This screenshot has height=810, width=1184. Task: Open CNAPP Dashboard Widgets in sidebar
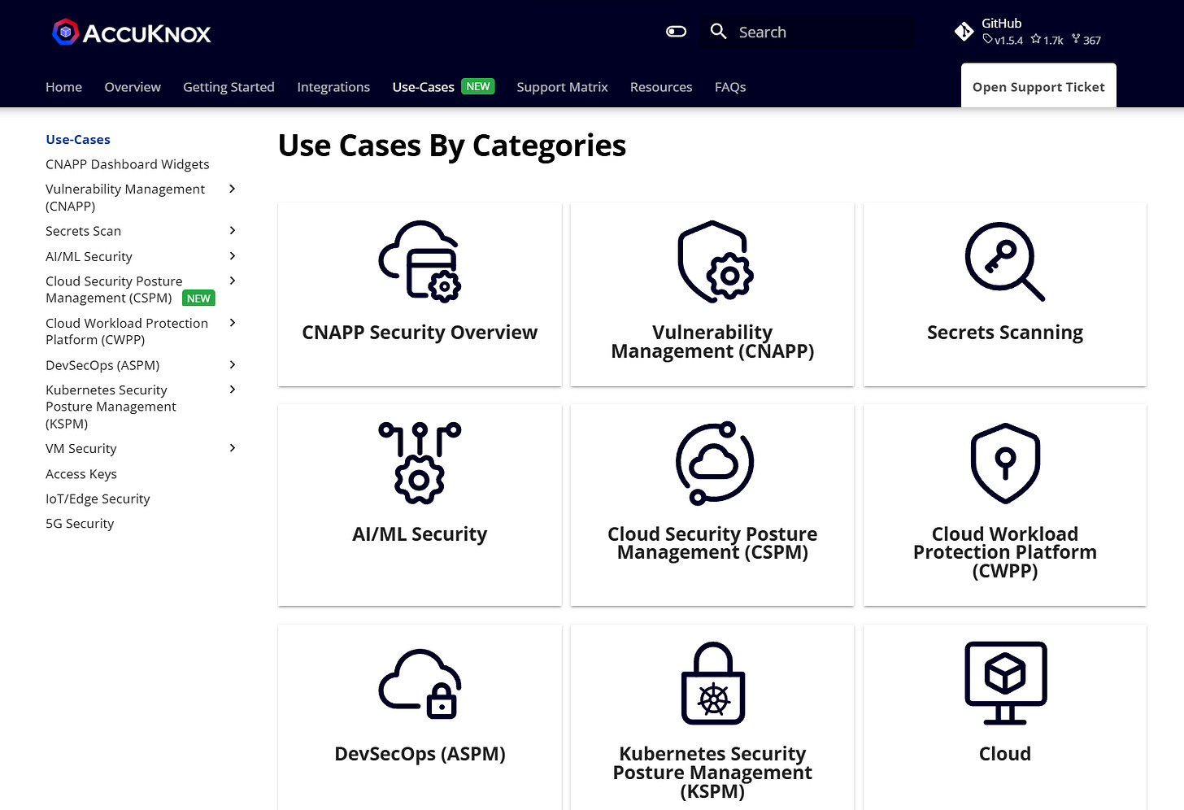coord(128,164)
